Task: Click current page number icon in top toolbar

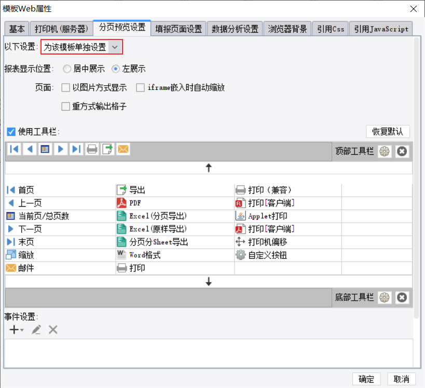Action: click(45, 149)
